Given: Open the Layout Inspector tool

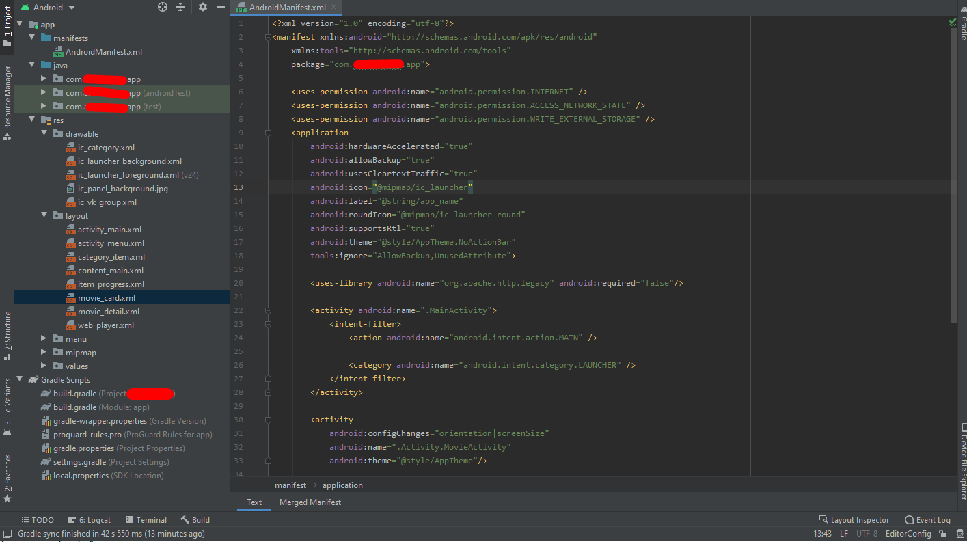Looking at the screenshot, I should [854, 520].
